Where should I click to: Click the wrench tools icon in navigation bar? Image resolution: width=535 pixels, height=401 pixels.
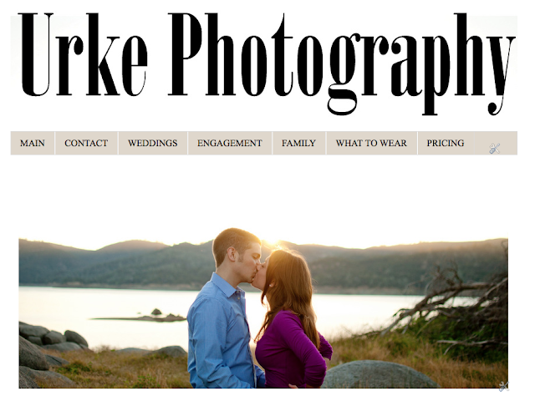[494, 149]
